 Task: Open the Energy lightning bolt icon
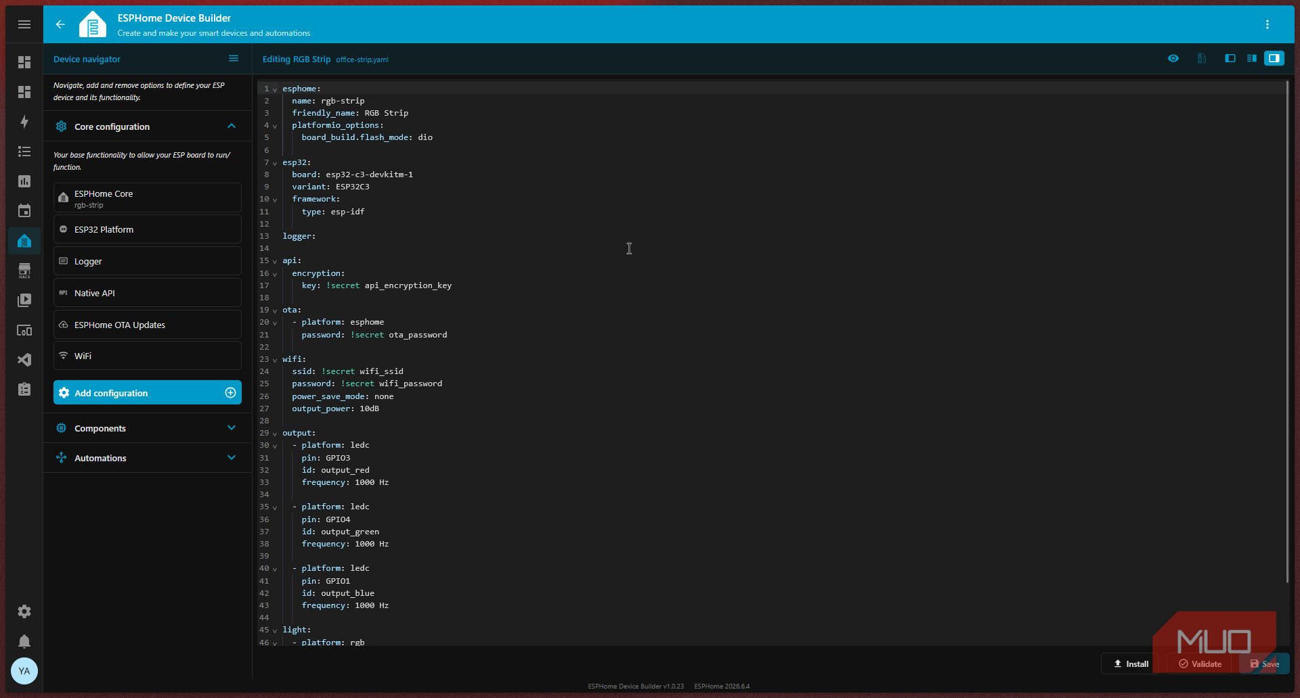[24, 122]
